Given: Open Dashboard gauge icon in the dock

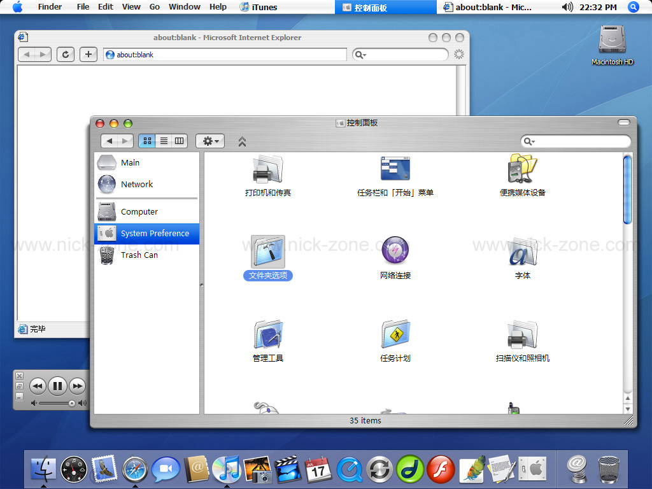Looking at the screenshot, I should pyautogui.click(x=74, y=469).
